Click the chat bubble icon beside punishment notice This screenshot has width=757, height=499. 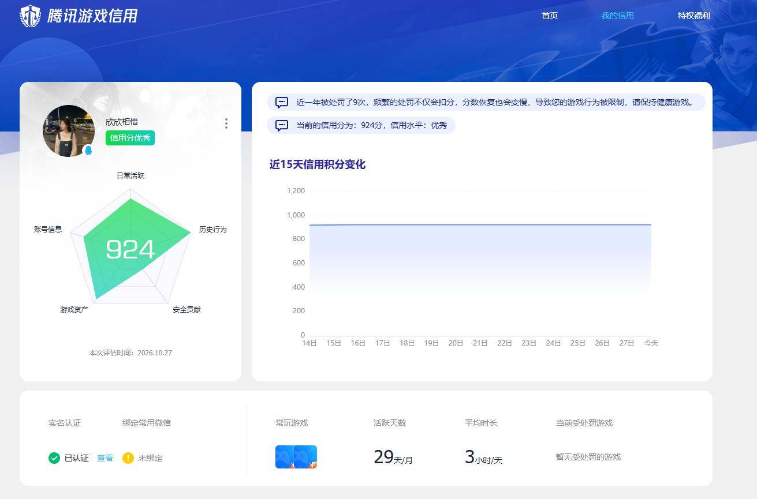click(282, 103)
